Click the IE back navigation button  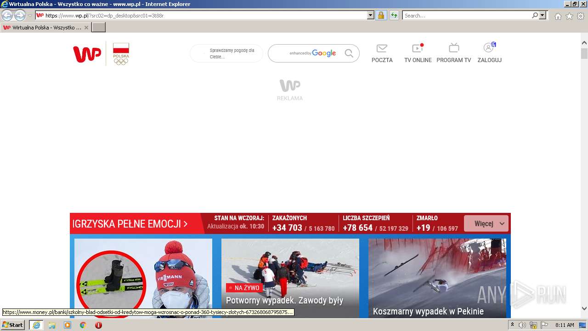(7, 16)
